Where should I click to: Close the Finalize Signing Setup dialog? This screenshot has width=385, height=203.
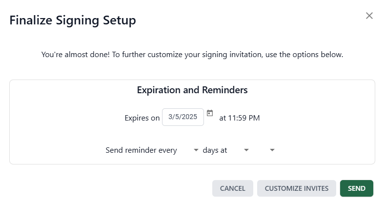(x=369, y=16)
